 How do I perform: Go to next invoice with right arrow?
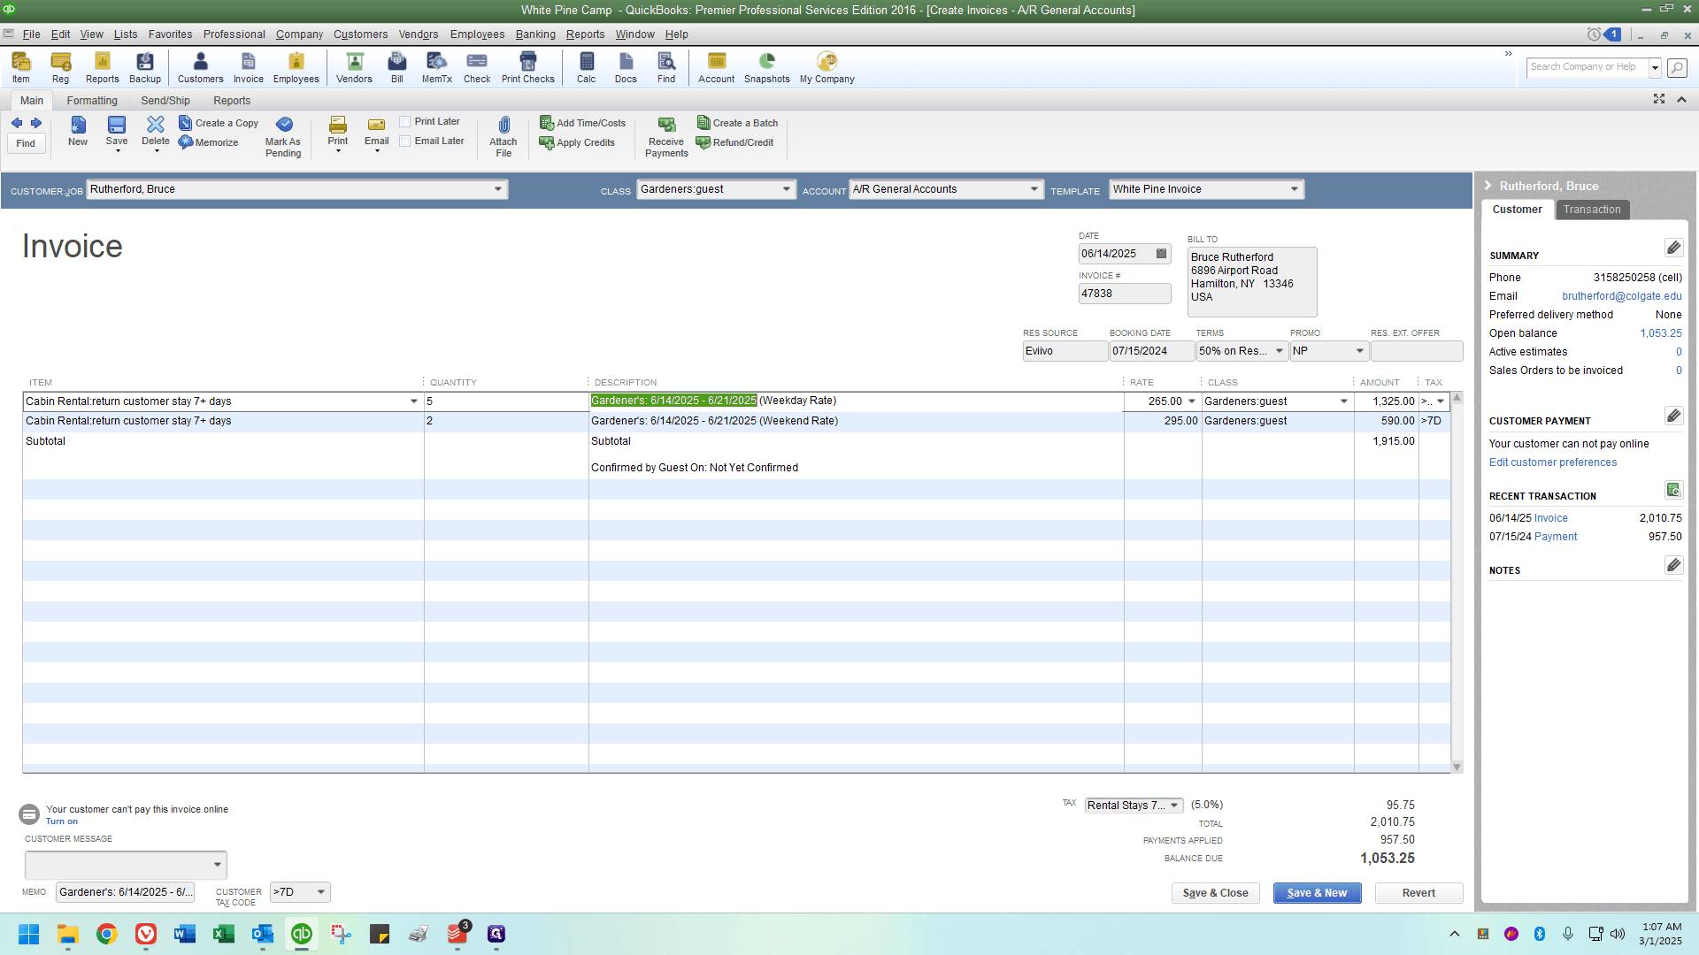tap(36, 123)
